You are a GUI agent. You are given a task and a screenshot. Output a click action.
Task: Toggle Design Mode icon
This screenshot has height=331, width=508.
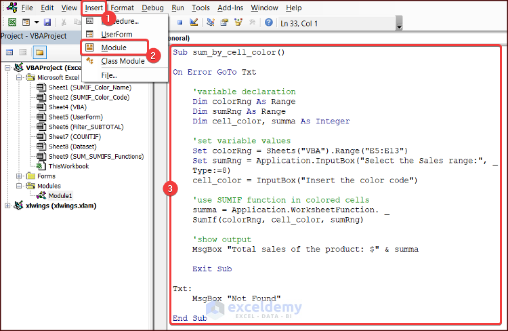point(194,22)
